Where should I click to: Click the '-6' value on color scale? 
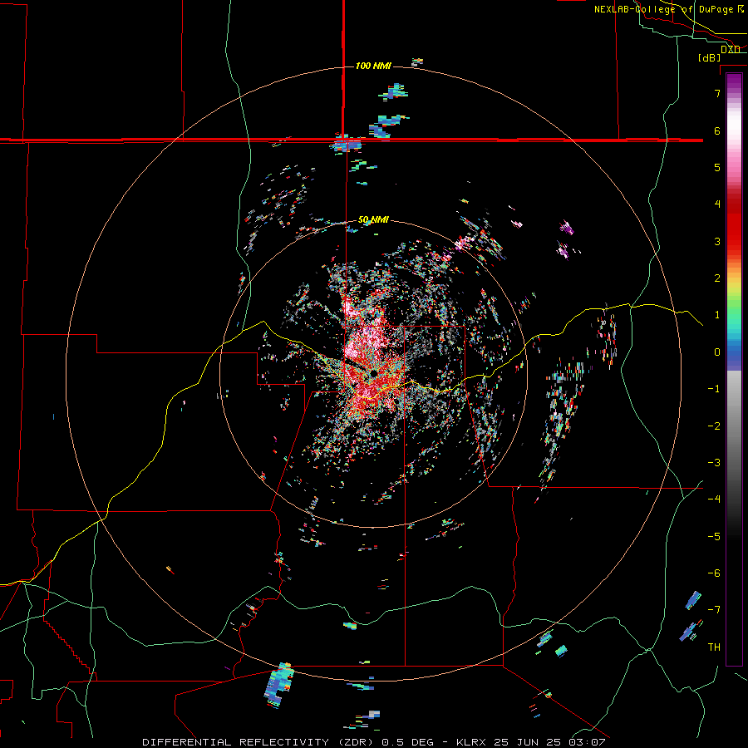[x=714, y=573]
